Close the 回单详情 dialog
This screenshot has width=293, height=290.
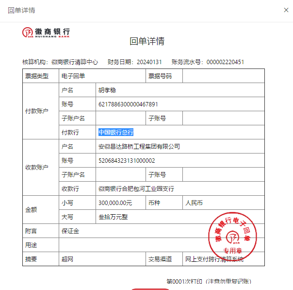click(x=285, y=10)
